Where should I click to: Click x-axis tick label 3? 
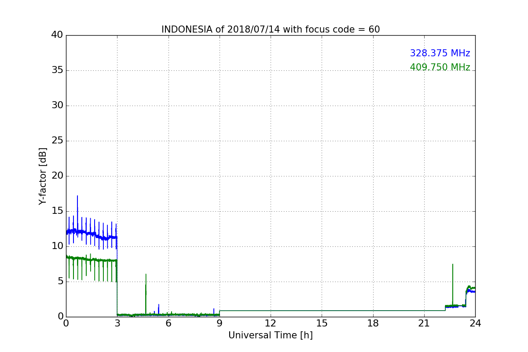(117, 323)
